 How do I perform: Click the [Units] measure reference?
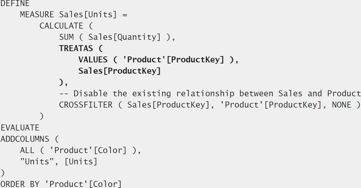tap(81, 161)
